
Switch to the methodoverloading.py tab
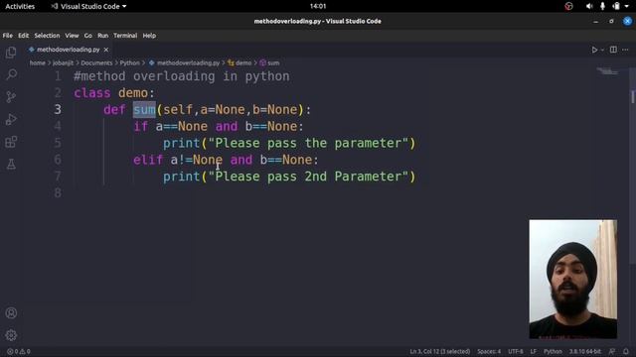click(x=69, y=50)
